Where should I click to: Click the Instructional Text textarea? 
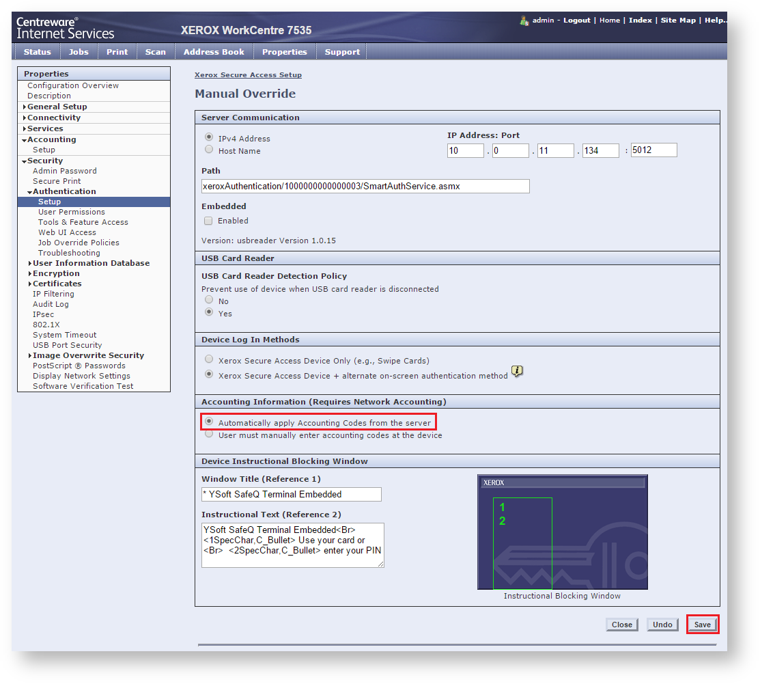[293, 545]
